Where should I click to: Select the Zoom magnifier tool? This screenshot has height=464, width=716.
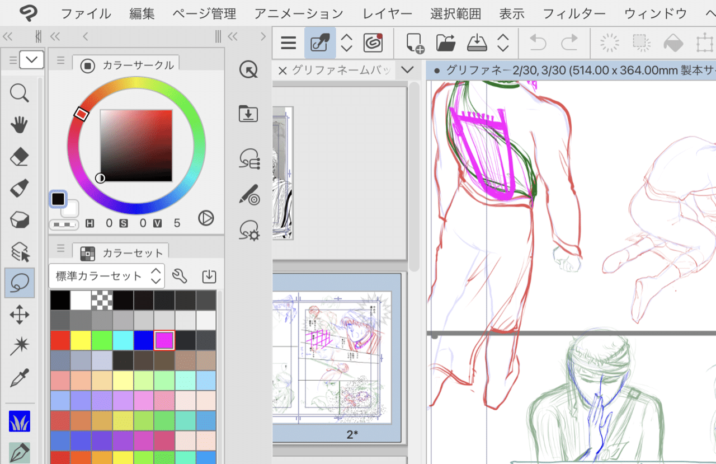point(20,93)
